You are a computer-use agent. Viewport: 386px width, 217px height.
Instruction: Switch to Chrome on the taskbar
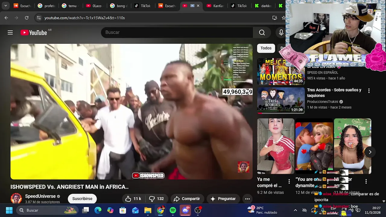click(x=160, y=210)
